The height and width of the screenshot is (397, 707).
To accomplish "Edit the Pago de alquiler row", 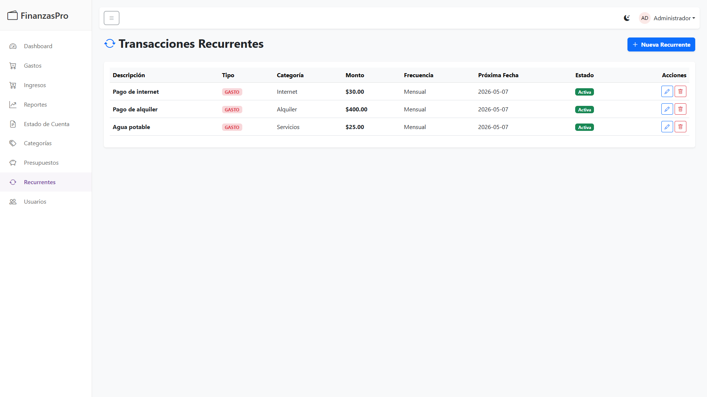I will click(x=667, y=109).
